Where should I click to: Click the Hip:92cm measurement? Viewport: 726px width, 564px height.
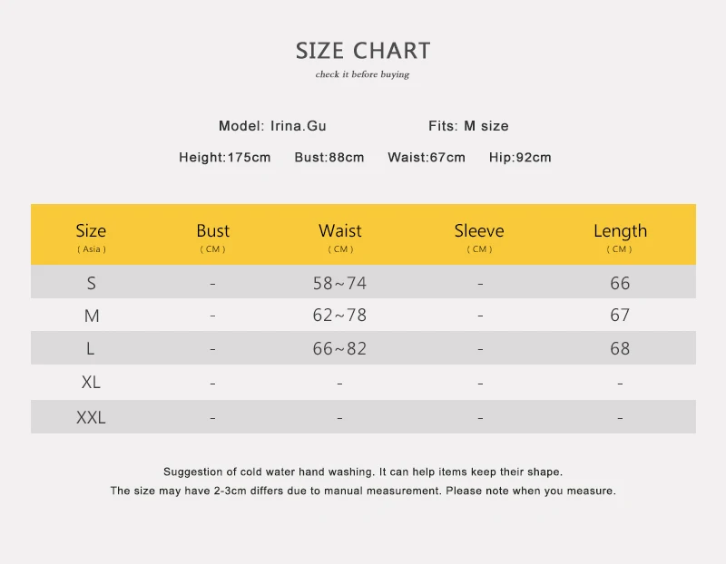pyautogui.click(x=520, y=157)
